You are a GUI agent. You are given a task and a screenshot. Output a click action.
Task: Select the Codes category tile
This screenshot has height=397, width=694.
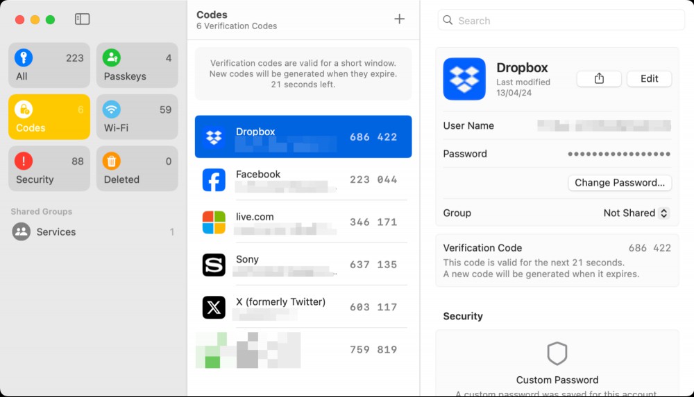(x=49, y=116)
